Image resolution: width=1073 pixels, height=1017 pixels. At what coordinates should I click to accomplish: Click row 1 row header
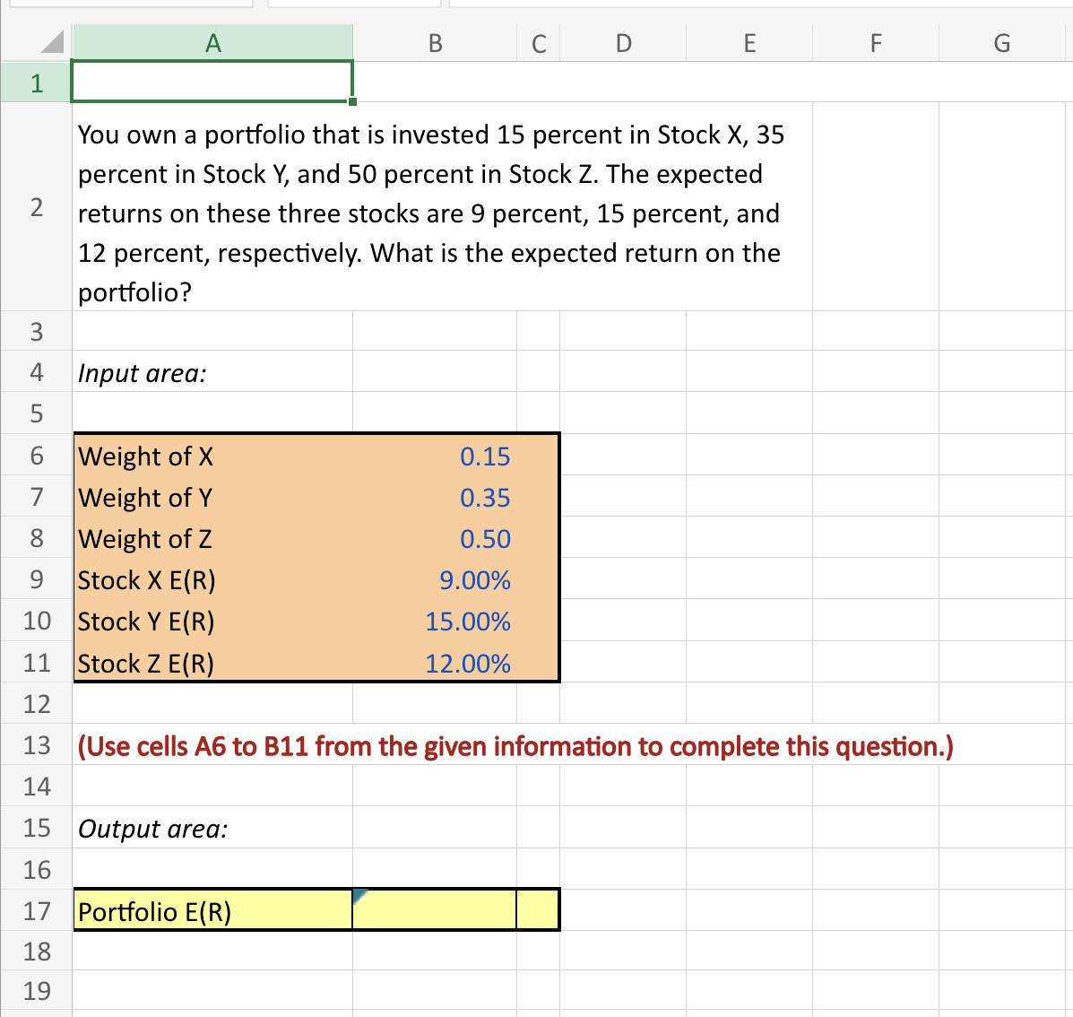tap(36, 81)
